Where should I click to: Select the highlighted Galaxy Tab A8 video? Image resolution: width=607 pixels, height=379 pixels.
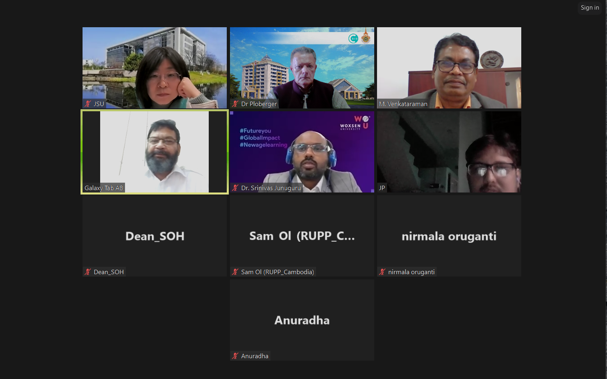click(x=155, y=152)
